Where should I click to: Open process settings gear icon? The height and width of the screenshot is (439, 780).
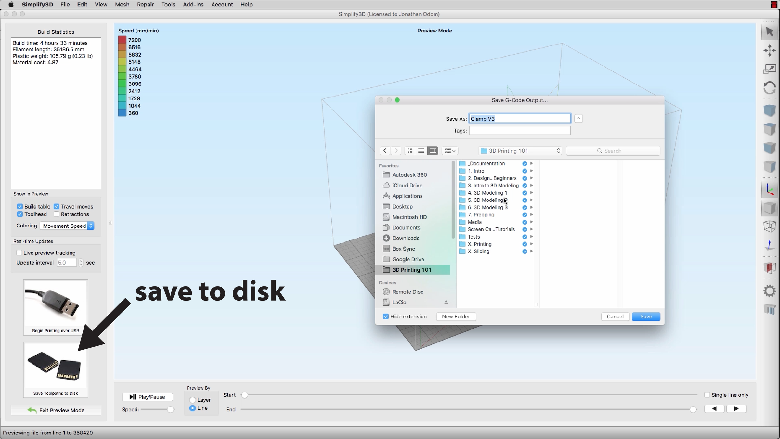pos(769,291)
